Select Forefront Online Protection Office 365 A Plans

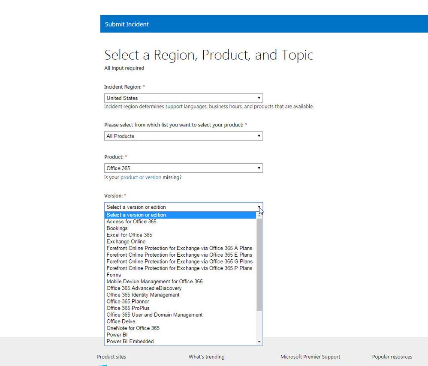pyautogui.click(x=180, y=248)
